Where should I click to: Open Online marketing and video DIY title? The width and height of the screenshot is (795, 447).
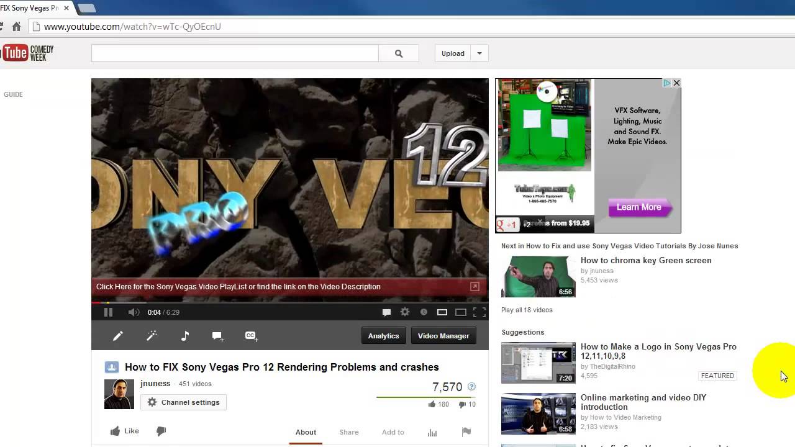click(643, 402)
